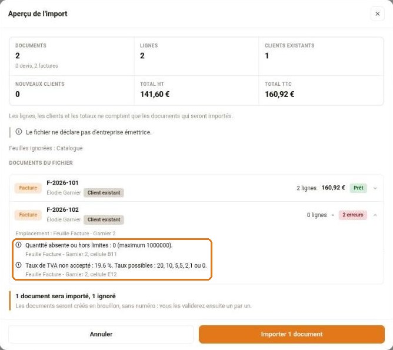The image size is (393, 350).
Task: Click the 'cellule E12' location text
Action: pos(104,274)
